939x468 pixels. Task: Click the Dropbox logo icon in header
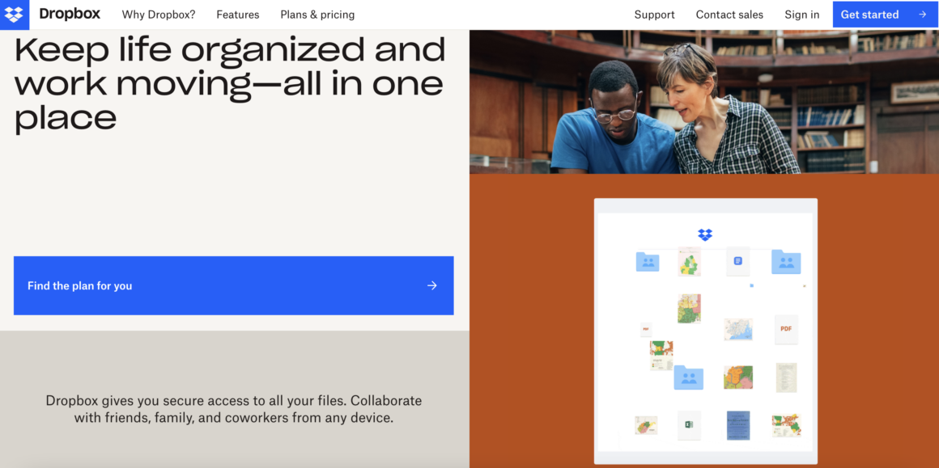point(14,15)
